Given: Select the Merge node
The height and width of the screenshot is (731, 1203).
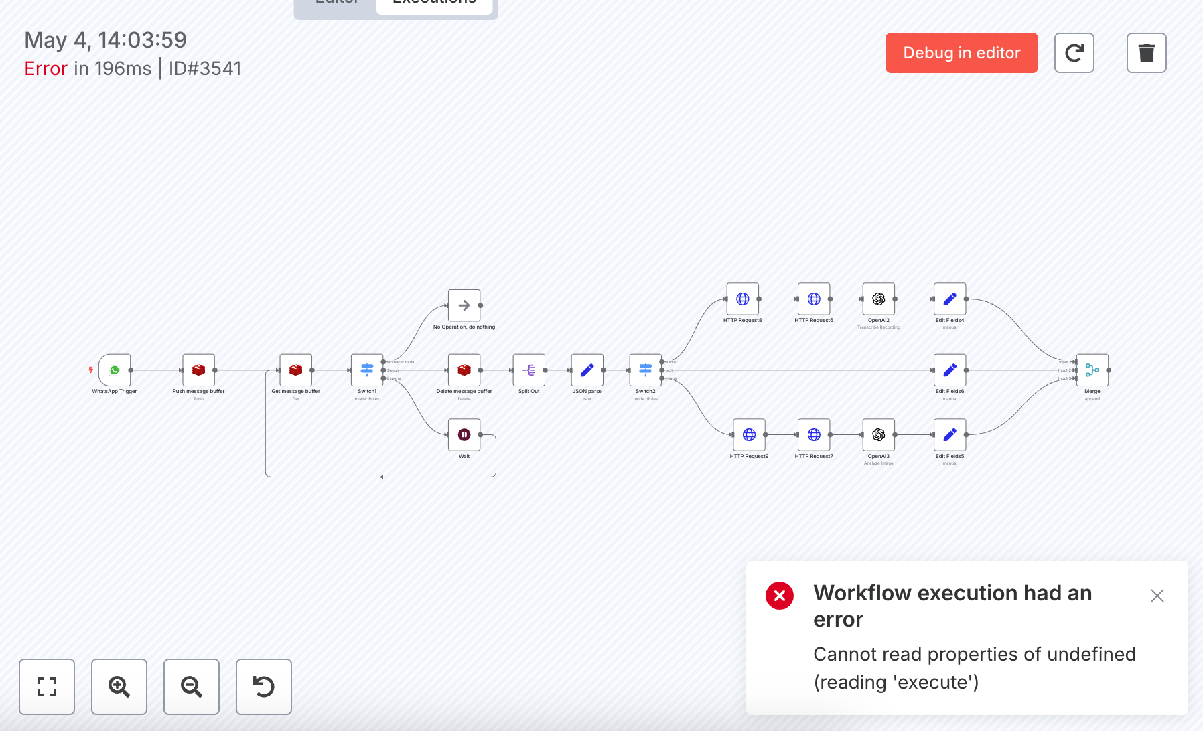Looking at the screenshot, I should tap(1092, 370).
